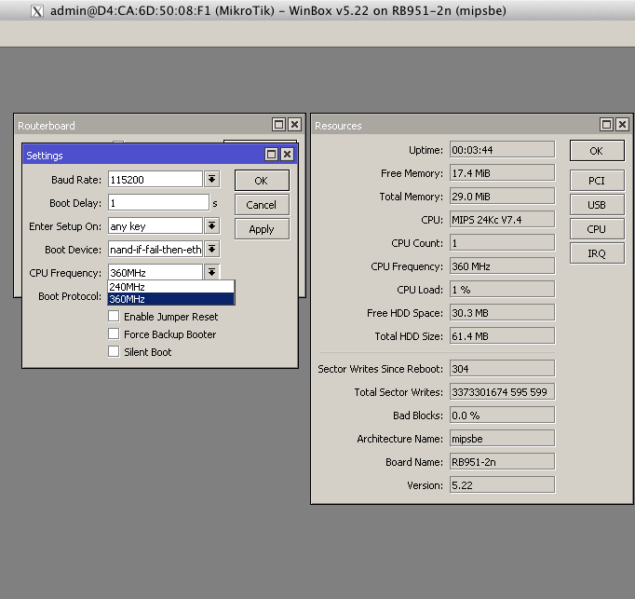Close the Routerboard window
The width and height of the screenshot is (635, 599).
(x=295, y=125)
